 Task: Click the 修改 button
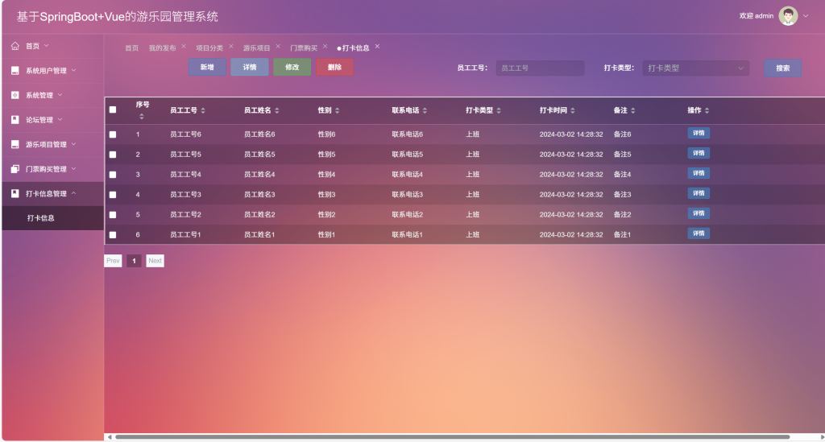tap(292, 68)
